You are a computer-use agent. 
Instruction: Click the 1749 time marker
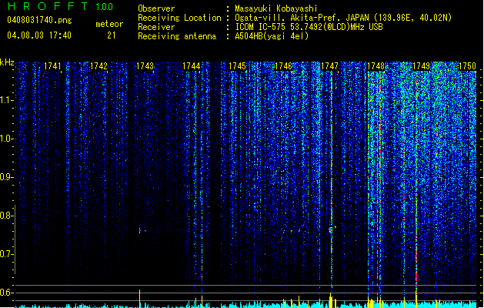pos(422,66)
